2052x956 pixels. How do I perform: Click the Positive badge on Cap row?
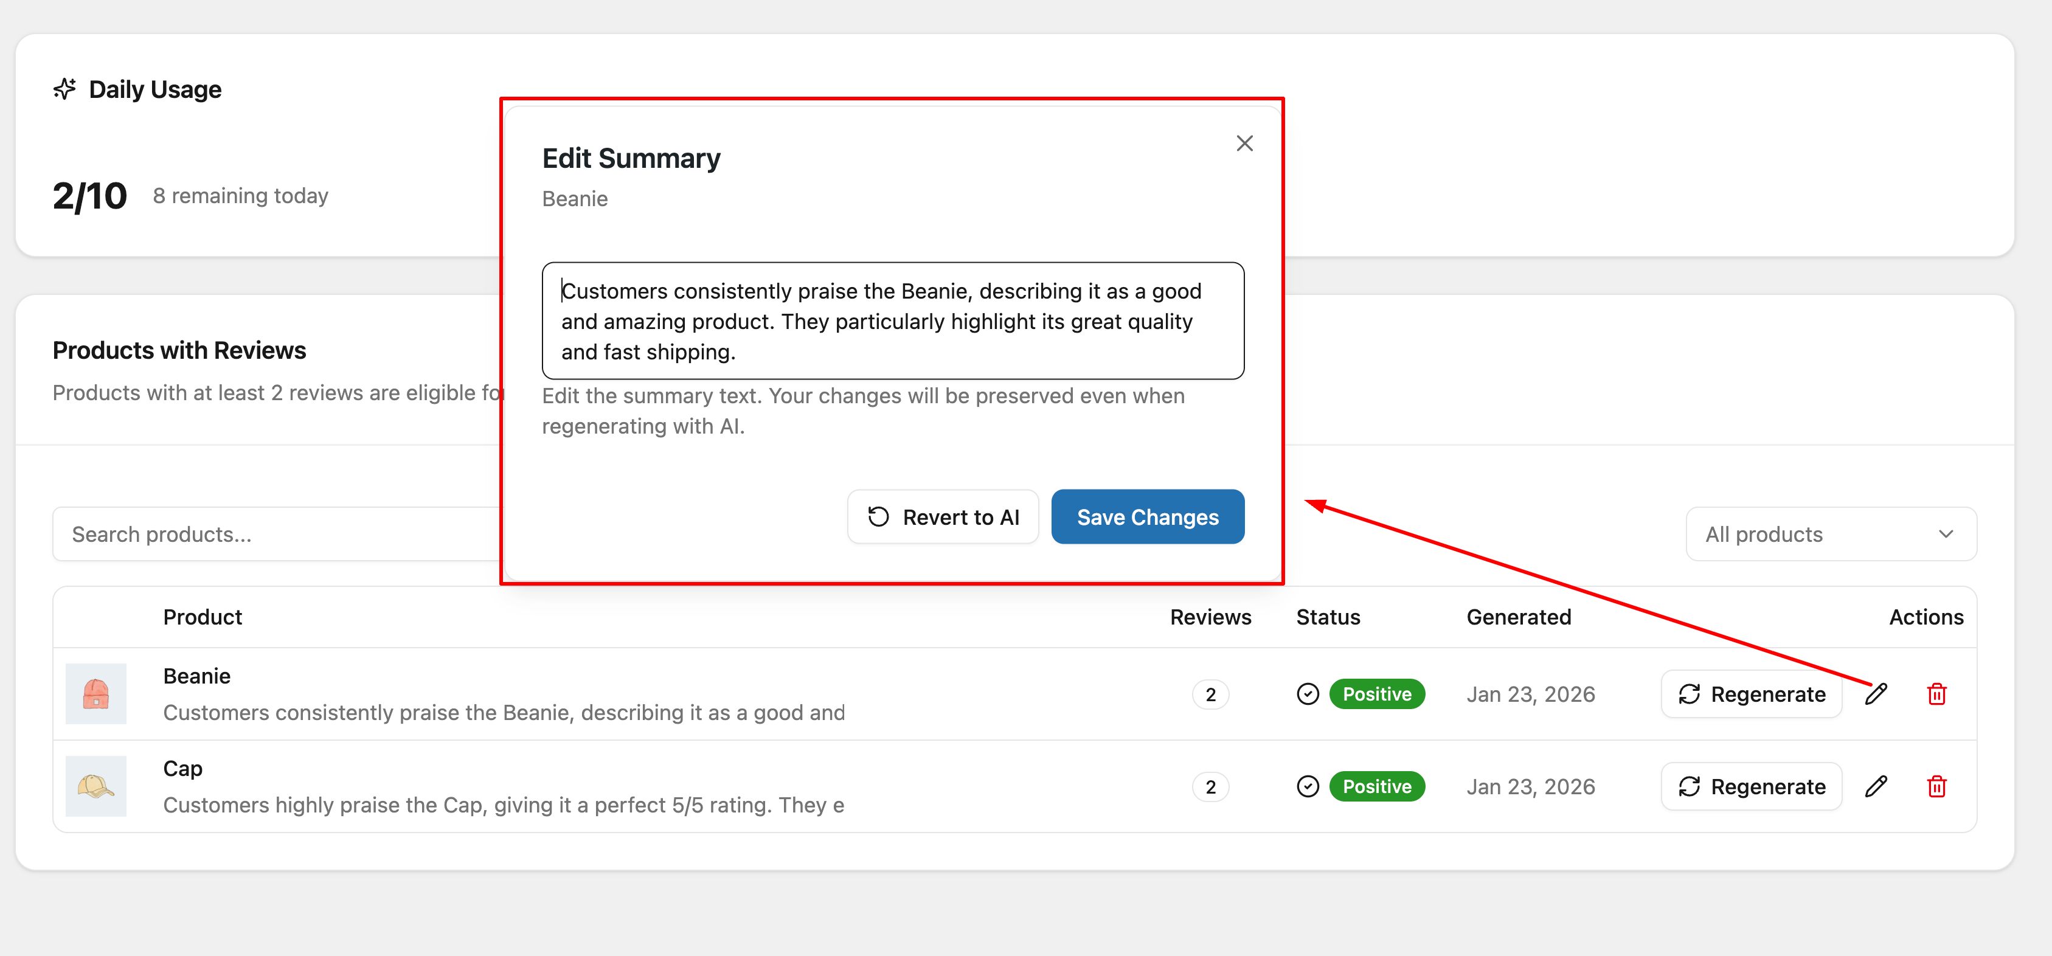(1376, 786)
